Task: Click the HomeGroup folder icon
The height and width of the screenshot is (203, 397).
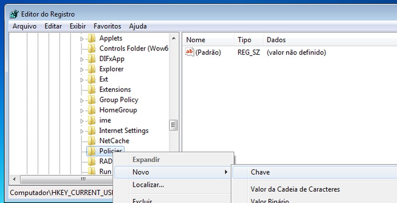Action: 92,110
